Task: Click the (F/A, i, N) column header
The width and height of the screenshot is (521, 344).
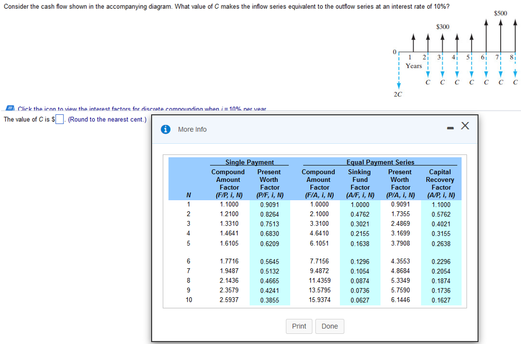Action: (x=320, y=195)
